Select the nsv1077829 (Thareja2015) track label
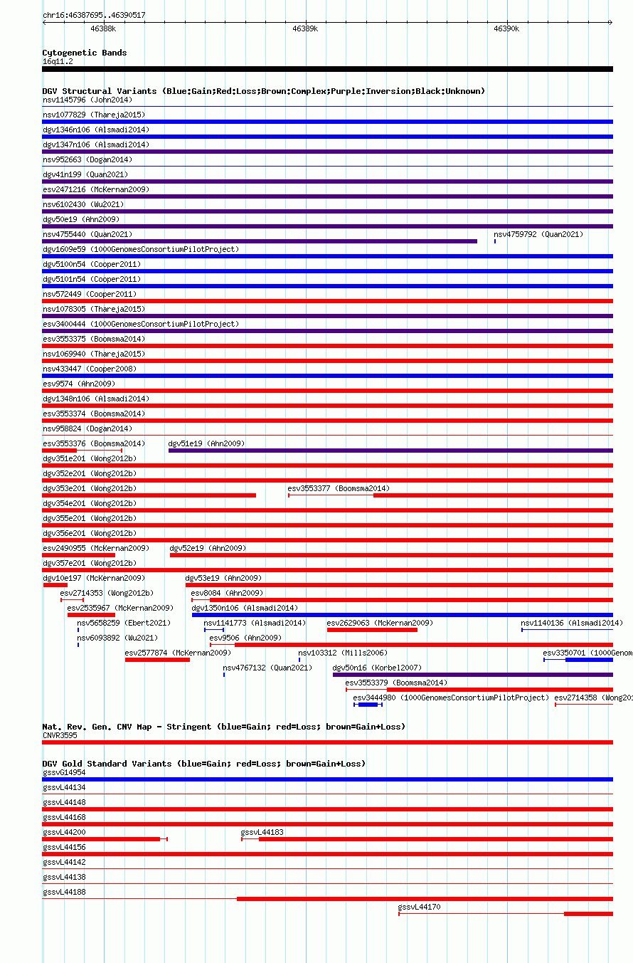The width and height of the screenshot is (633, 963). pyautogui.click(x=94, y=115)
